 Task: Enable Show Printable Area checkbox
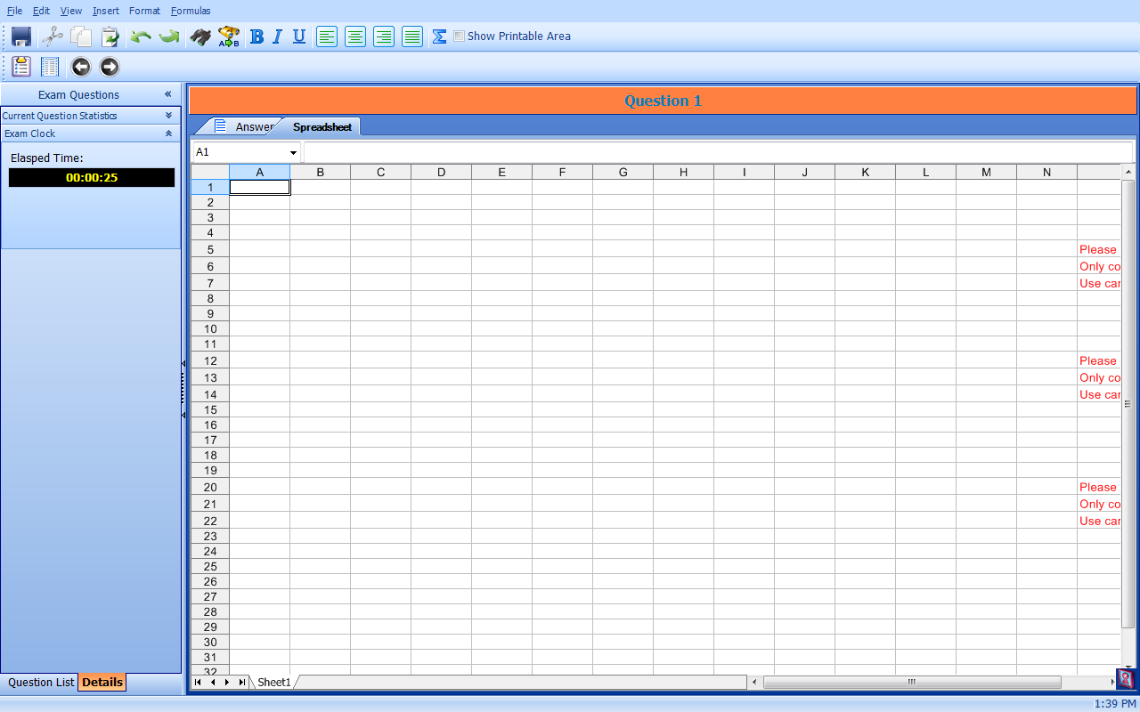(460, 36)
